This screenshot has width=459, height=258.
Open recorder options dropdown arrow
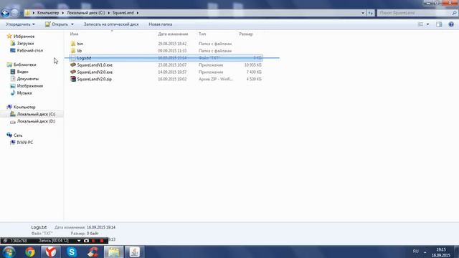click(x=79, y=241)
